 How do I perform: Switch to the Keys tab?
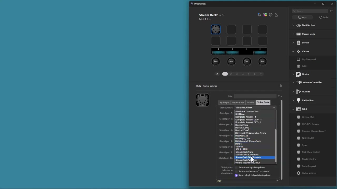point(302,17)
